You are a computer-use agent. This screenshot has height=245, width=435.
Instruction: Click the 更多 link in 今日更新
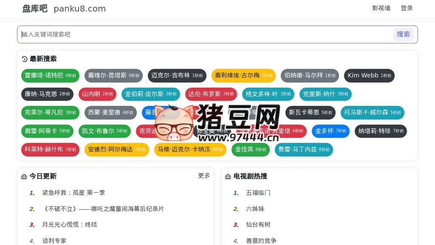[204, 175]
